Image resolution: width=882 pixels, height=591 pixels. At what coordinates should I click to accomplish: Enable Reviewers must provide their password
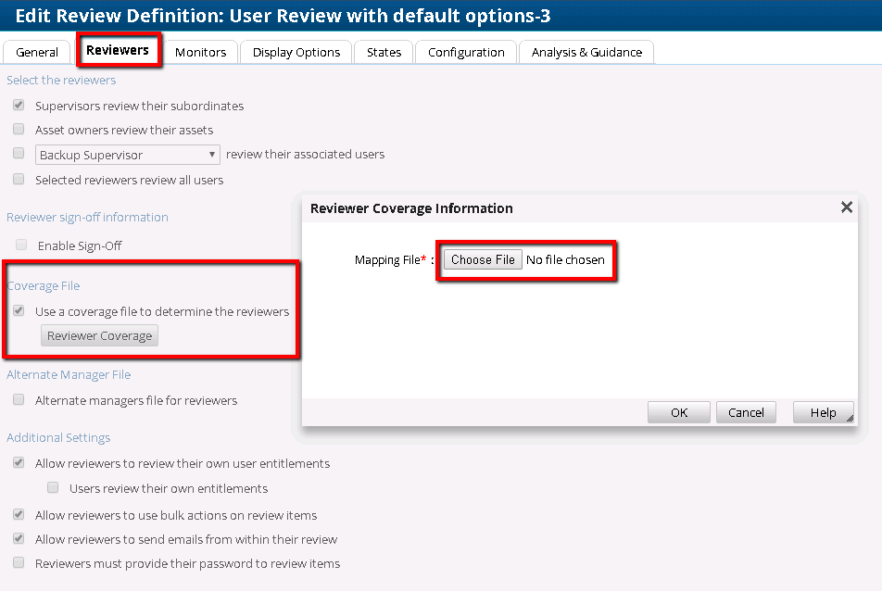pos(19,562)
